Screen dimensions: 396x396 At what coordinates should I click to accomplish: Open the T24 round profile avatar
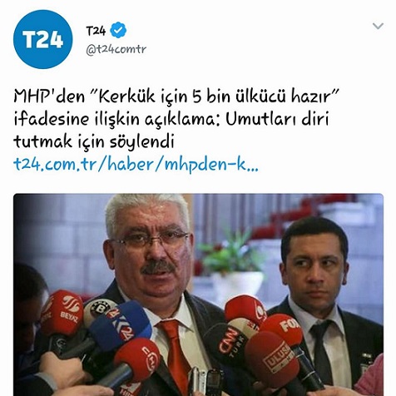point(43,39)
